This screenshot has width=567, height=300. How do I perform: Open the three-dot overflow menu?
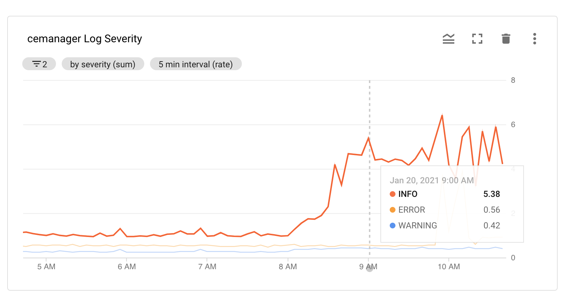534,39
